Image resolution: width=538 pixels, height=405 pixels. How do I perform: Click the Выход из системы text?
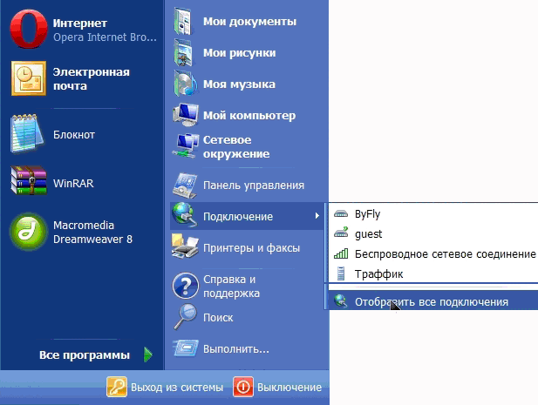177,388
